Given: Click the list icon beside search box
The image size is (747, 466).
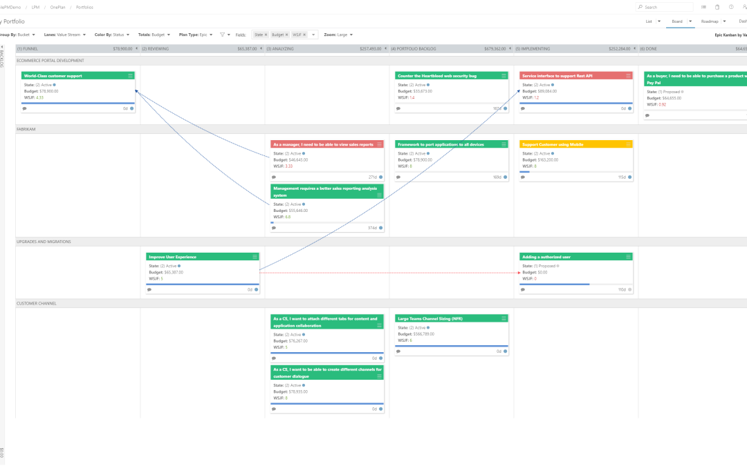Looking at the screenshot, I should pyautogui.click(x=703, y=7).
